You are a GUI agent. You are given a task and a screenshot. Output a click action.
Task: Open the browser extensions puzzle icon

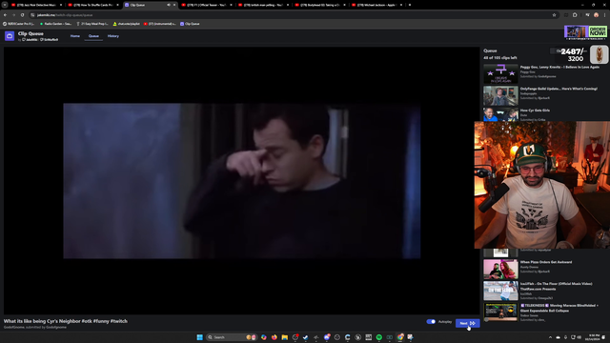click(x=575, y=15)
